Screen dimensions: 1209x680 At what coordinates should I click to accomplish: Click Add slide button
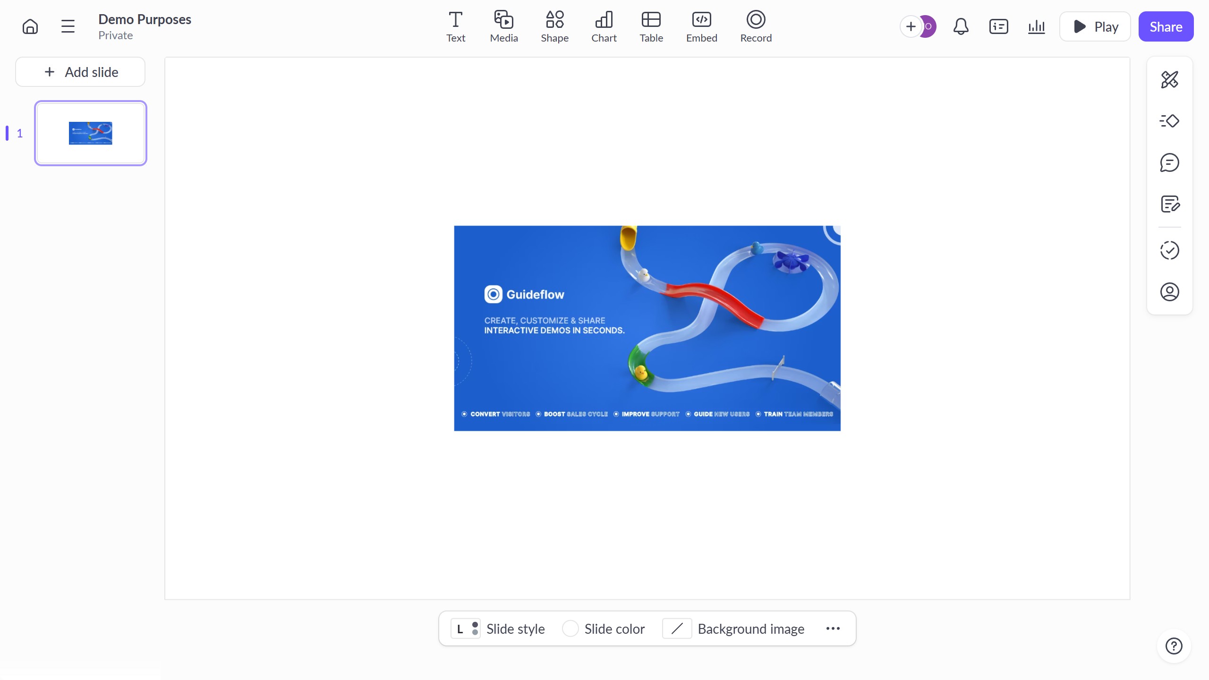(80, 72)
